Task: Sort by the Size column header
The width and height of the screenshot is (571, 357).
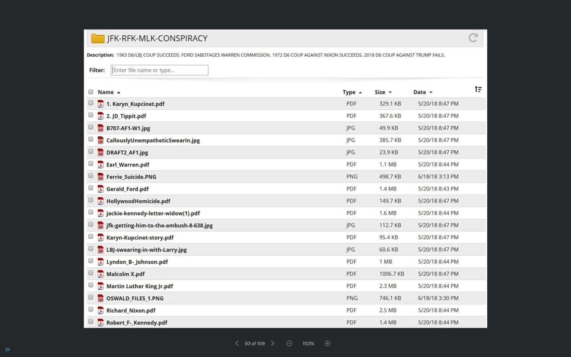Action: [380, 92]
